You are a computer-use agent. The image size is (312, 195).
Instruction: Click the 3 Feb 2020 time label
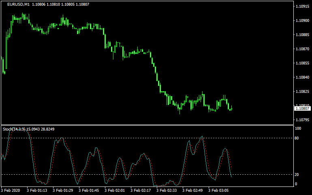11,191
